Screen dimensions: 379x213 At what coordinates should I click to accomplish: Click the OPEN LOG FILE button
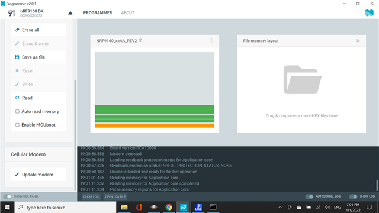pyautogui.click(x=115, y=196)
